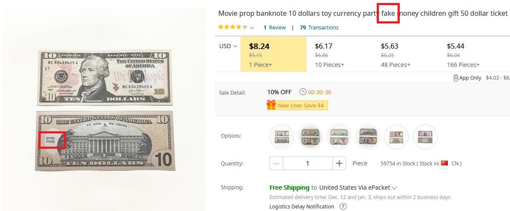Select the $8.24 1 Piece+ price tier

pyautogui.click(x=273, y=54)
